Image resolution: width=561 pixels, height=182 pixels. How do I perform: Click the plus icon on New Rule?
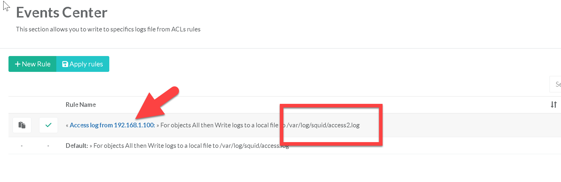(x=18, y=64)
